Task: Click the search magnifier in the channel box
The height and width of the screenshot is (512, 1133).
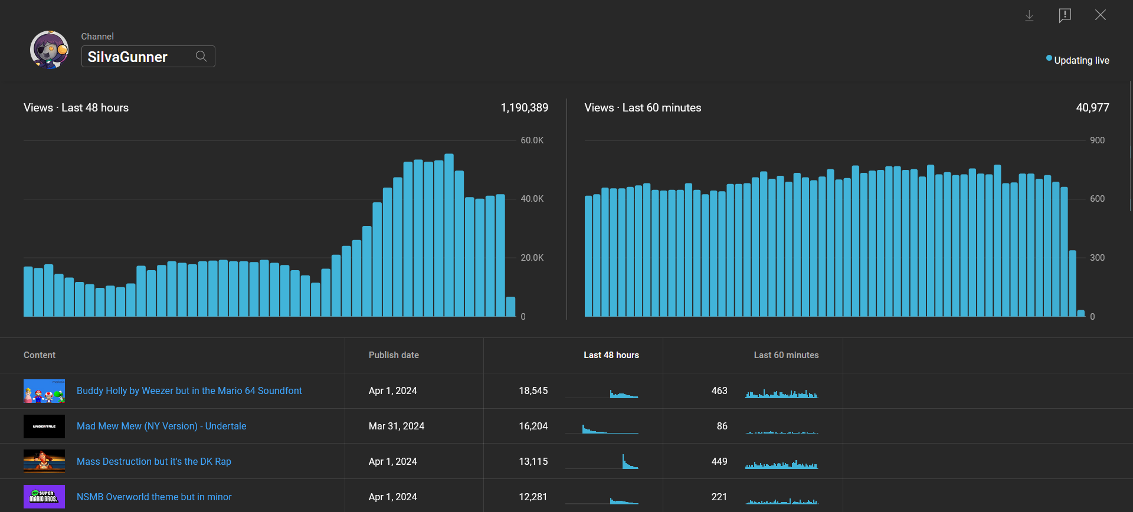Action: [201, 57]
